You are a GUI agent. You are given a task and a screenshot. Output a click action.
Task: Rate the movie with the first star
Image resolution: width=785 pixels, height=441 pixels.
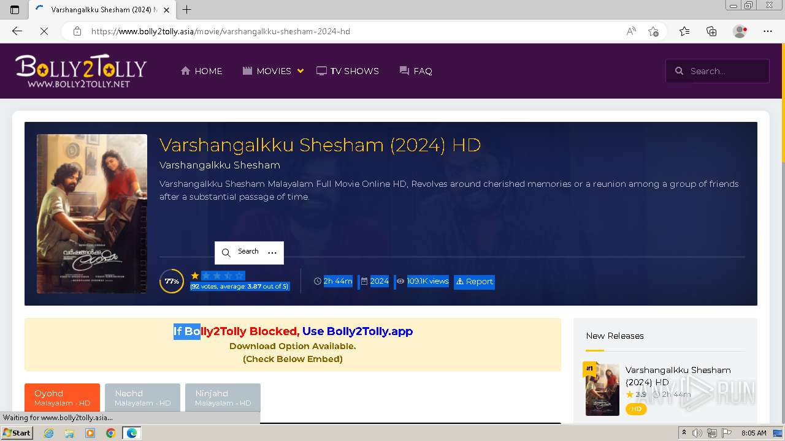[195, 276]
